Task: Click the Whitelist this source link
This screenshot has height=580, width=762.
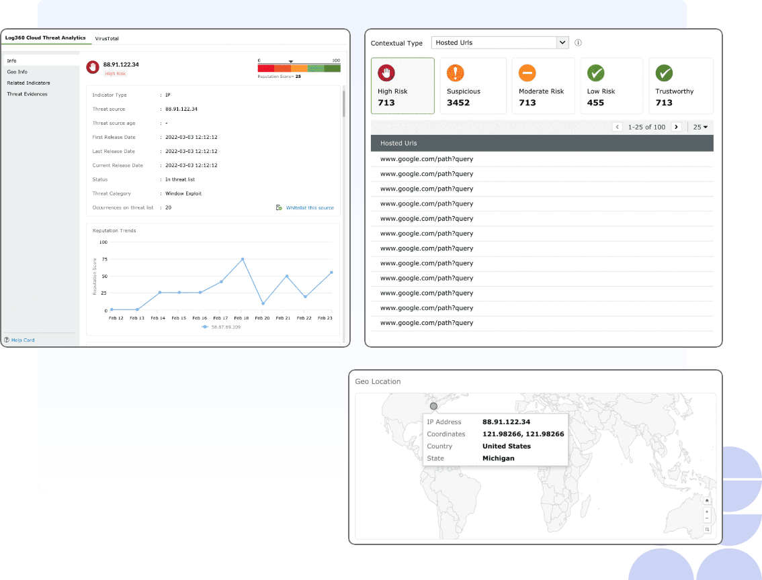Action: tap(311, 207)
